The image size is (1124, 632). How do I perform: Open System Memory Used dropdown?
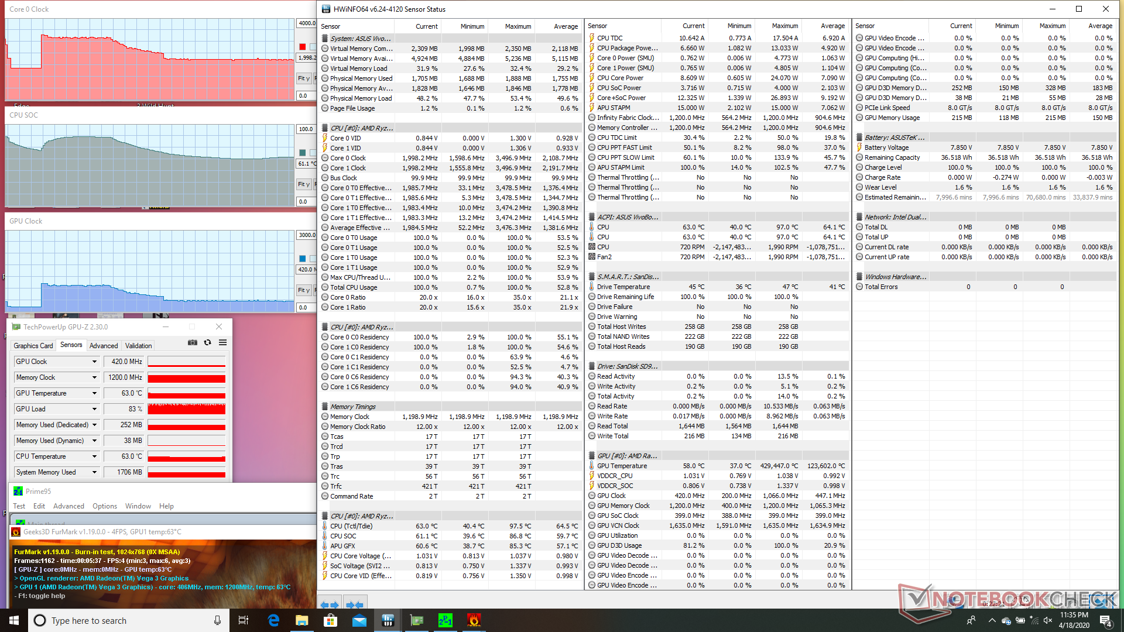click(94, 472)
